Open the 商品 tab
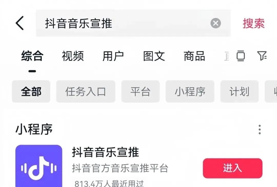This screenshot has height=187, width=277. coord(194,56)
